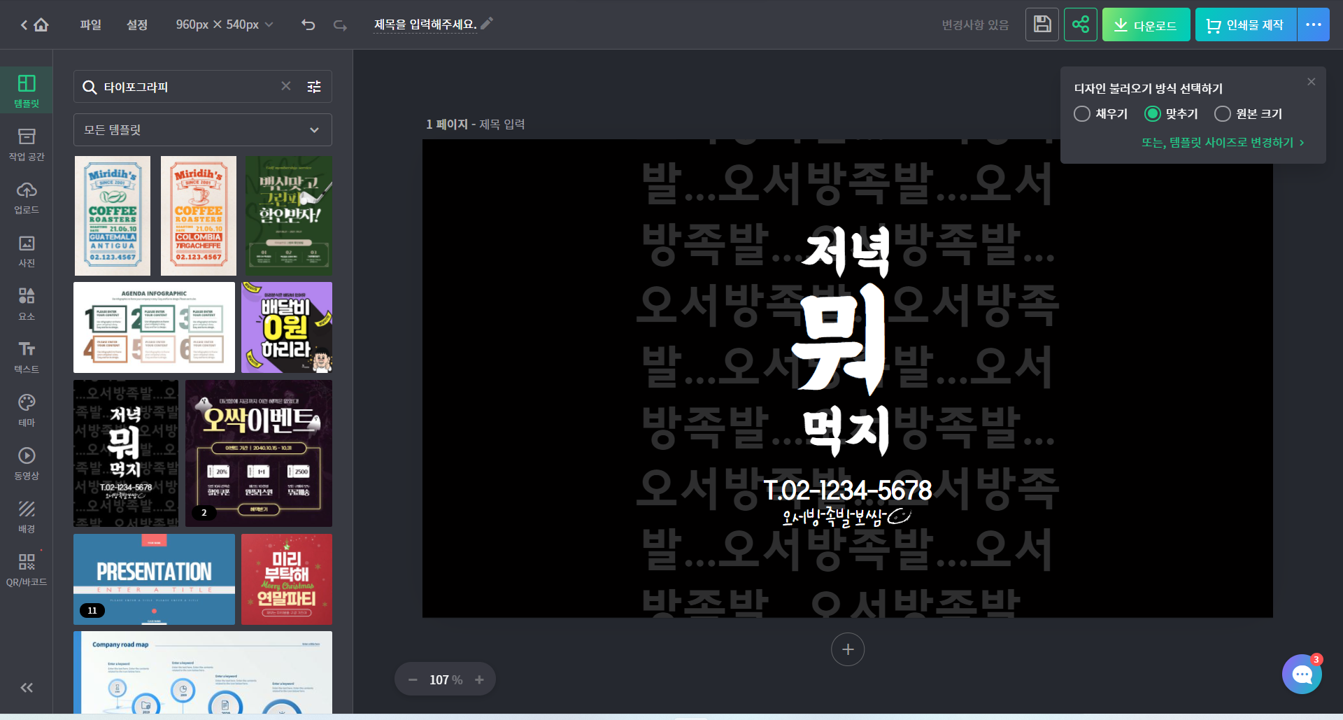Select the black 저녁 뭐 먹지 template
Screen dimensions: 1343x720
pyautogui.click(x=126, y=453)
